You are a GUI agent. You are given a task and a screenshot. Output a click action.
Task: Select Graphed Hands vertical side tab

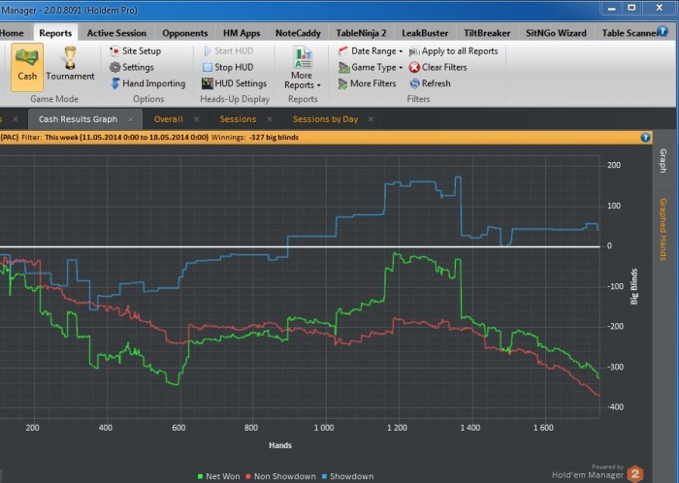coord(663,230)
